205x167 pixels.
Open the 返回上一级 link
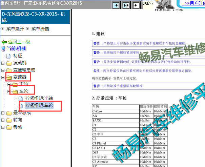[x=19, y=42]
